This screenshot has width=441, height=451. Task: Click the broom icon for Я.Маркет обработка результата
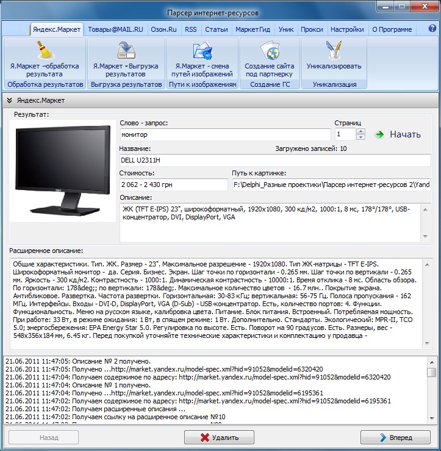[45, 51]
